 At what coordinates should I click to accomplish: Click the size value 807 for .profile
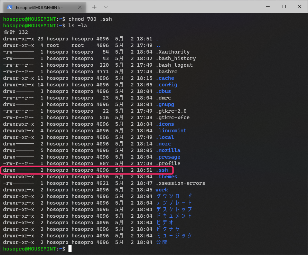[x=104, y=163]
